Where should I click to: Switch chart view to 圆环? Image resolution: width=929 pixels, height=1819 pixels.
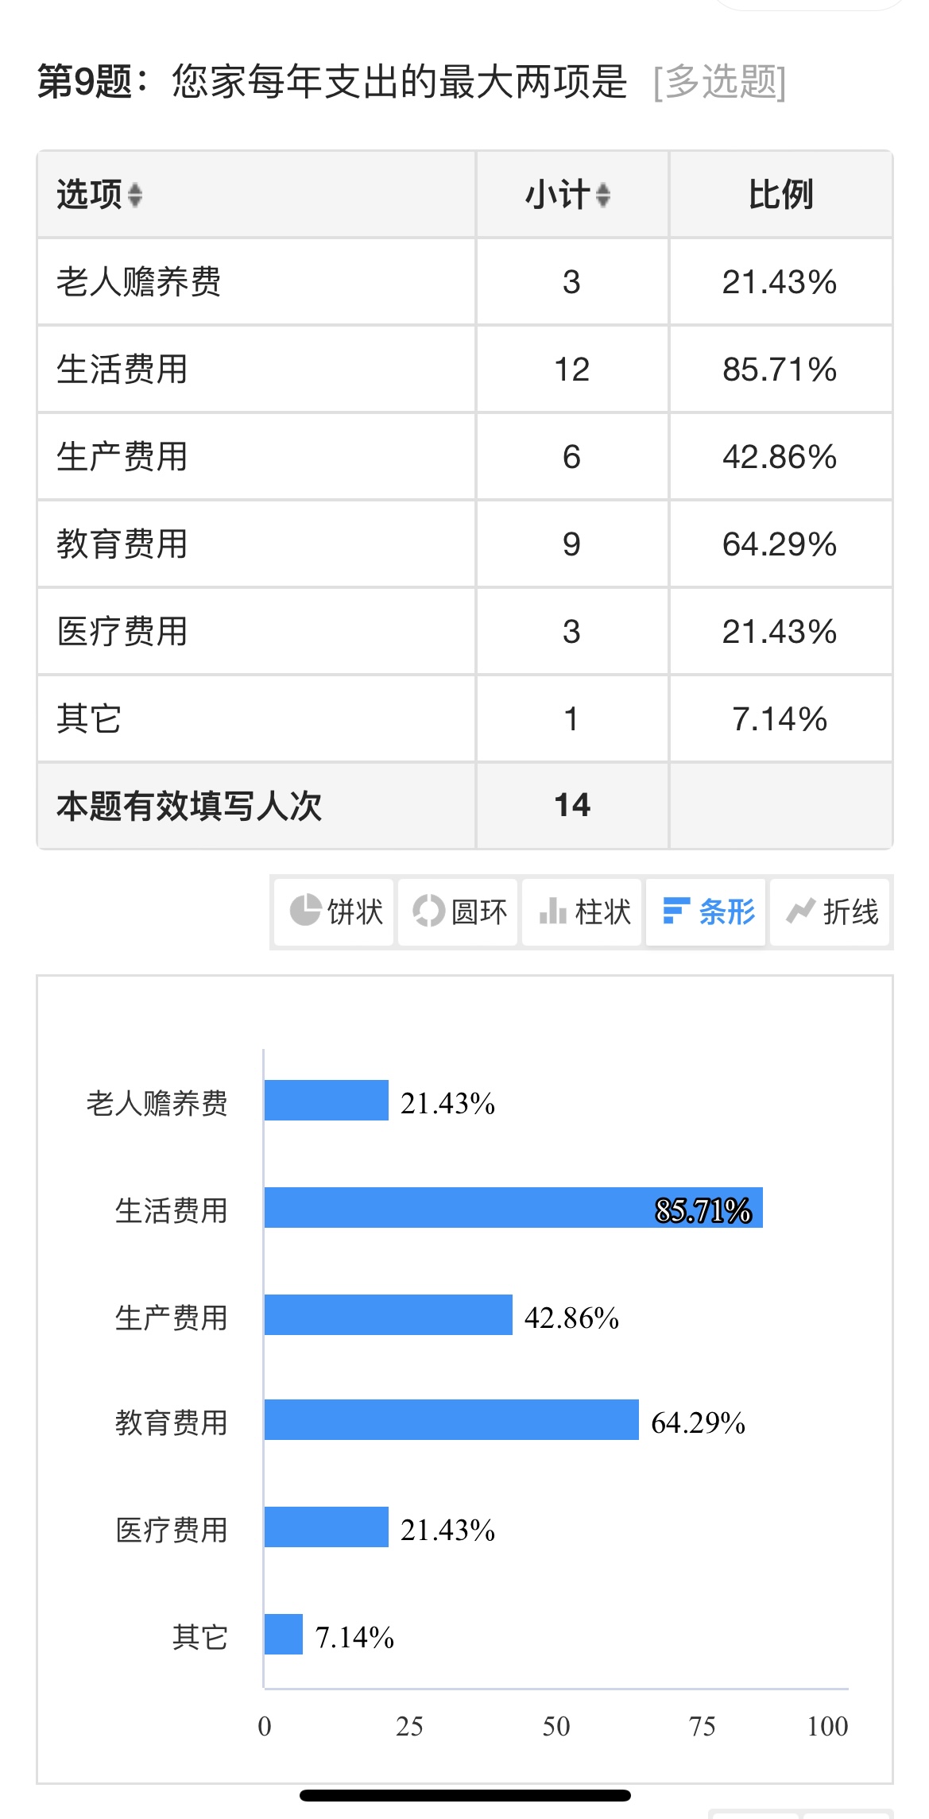coord(478,911)
